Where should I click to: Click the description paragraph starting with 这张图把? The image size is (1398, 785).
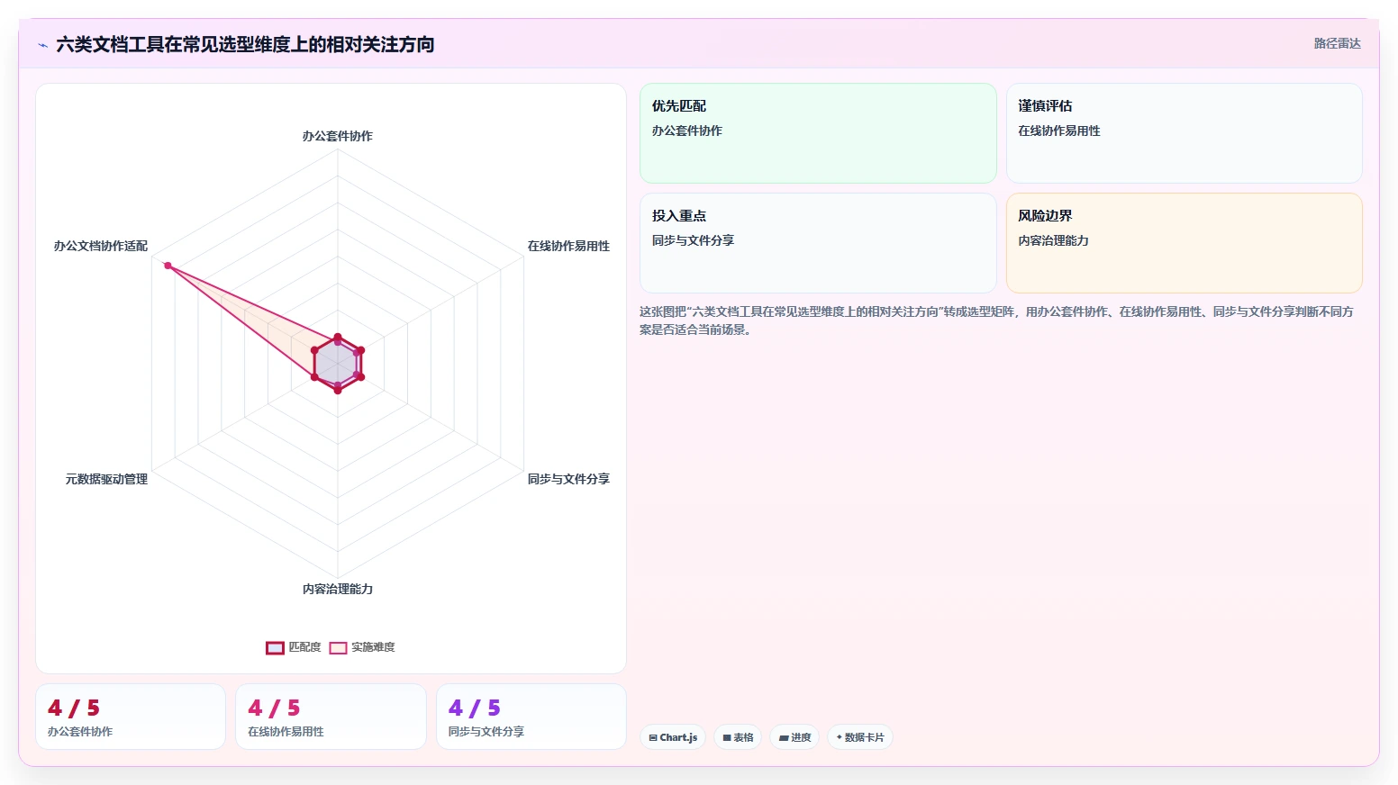click(996, 320)
